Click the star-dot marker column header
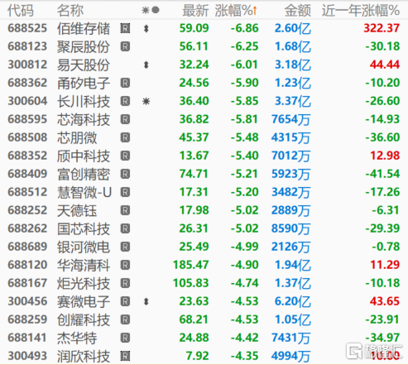This screenshot has width=408, height=365. pyautogui.click(x=151, y=11)
